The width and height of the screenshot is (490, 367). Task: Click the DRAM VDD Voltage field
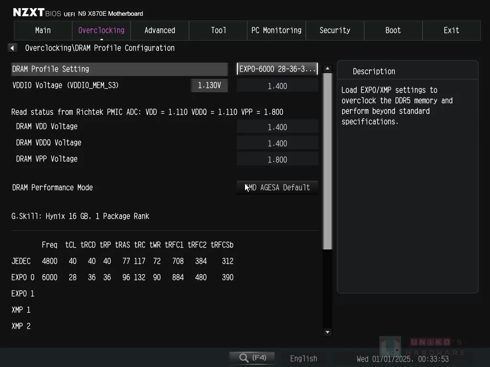tap(278, 127)
